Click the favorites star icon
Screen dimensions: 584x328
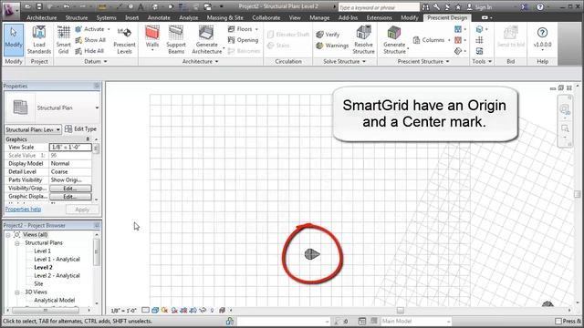tap(458, 7)
